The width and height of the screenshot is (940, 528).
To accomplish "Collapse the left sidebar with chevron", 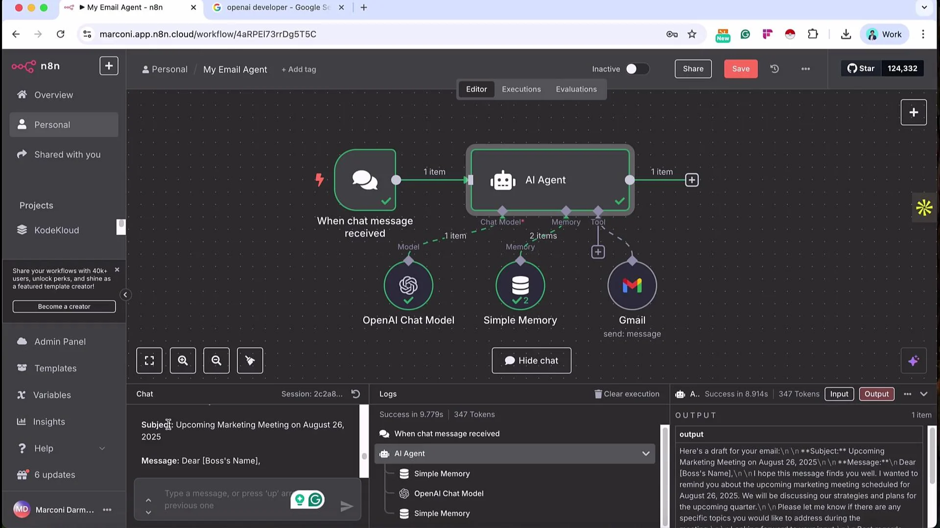I will coord(125,295).
